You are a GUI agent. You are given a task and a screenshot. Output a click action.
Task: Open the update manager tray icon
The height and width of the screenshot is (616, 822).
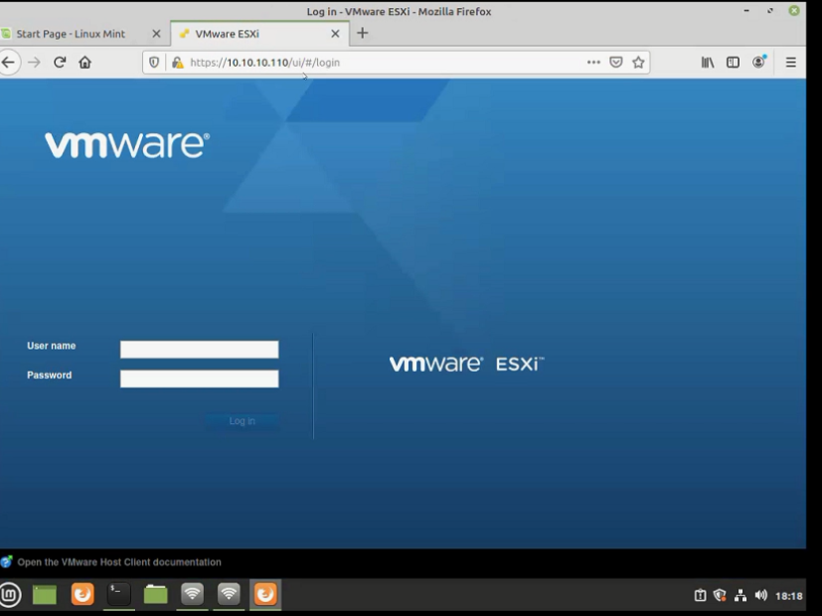pyautogui.click(x=701, y=595)
